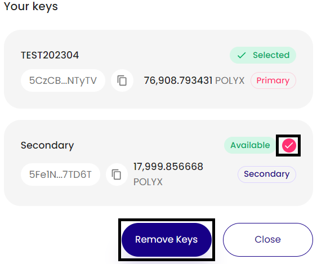317x264 pixels.
Task: Copy the 5CzCB...NTyTV address
Action: 122,80
